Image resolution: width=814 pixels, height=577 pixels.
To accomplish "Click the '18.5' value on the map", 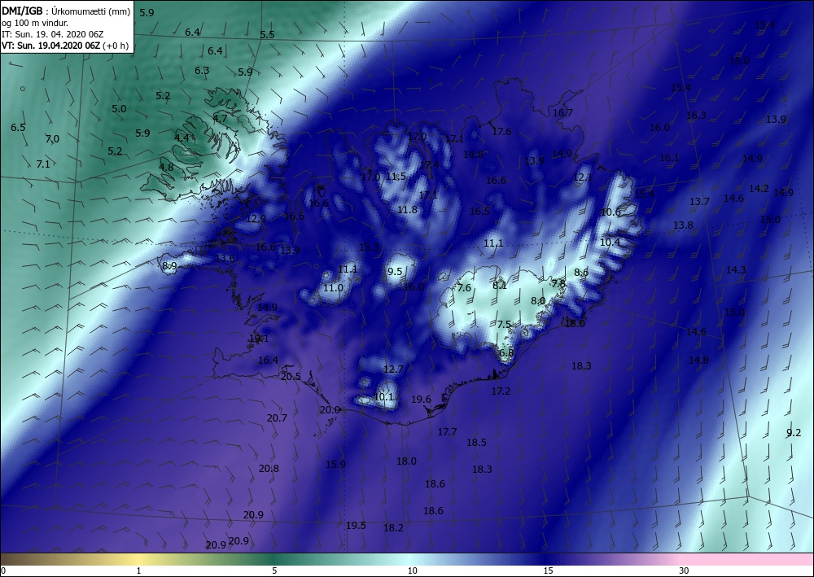I will tap(476, 443).
